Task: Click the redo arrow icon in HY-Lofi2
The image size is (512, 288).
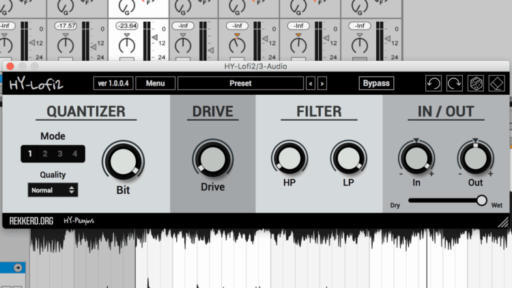Action: [454, 83]
